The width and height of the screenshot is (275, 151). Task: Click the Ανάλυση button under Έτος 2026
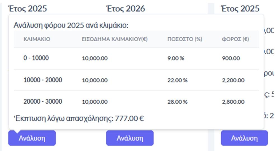pos(130,138)
